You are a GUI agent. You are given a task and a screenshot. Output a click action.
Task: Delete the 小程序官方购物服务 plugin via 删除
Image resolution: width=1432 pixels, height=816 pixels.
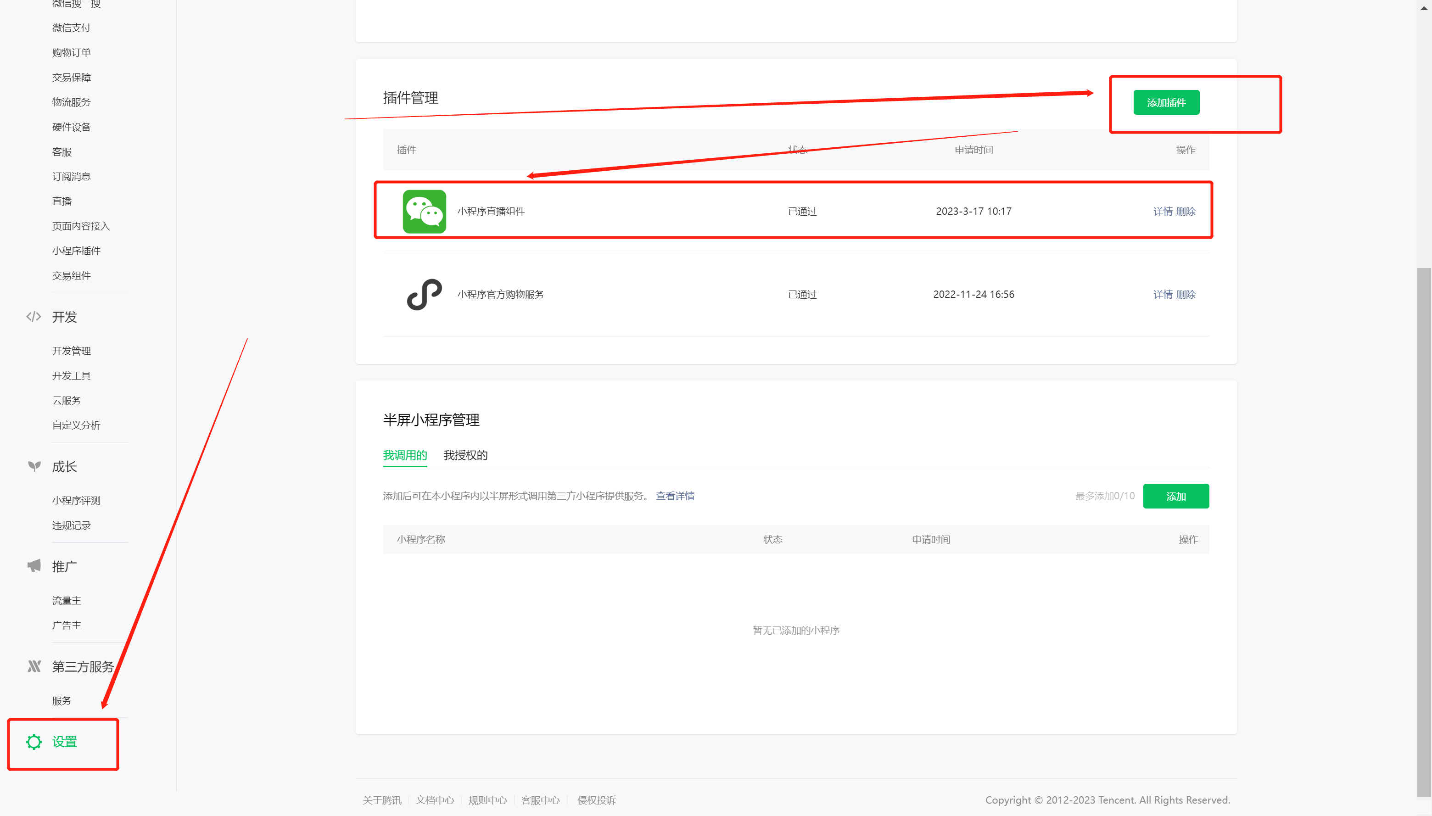[1186, 294]
